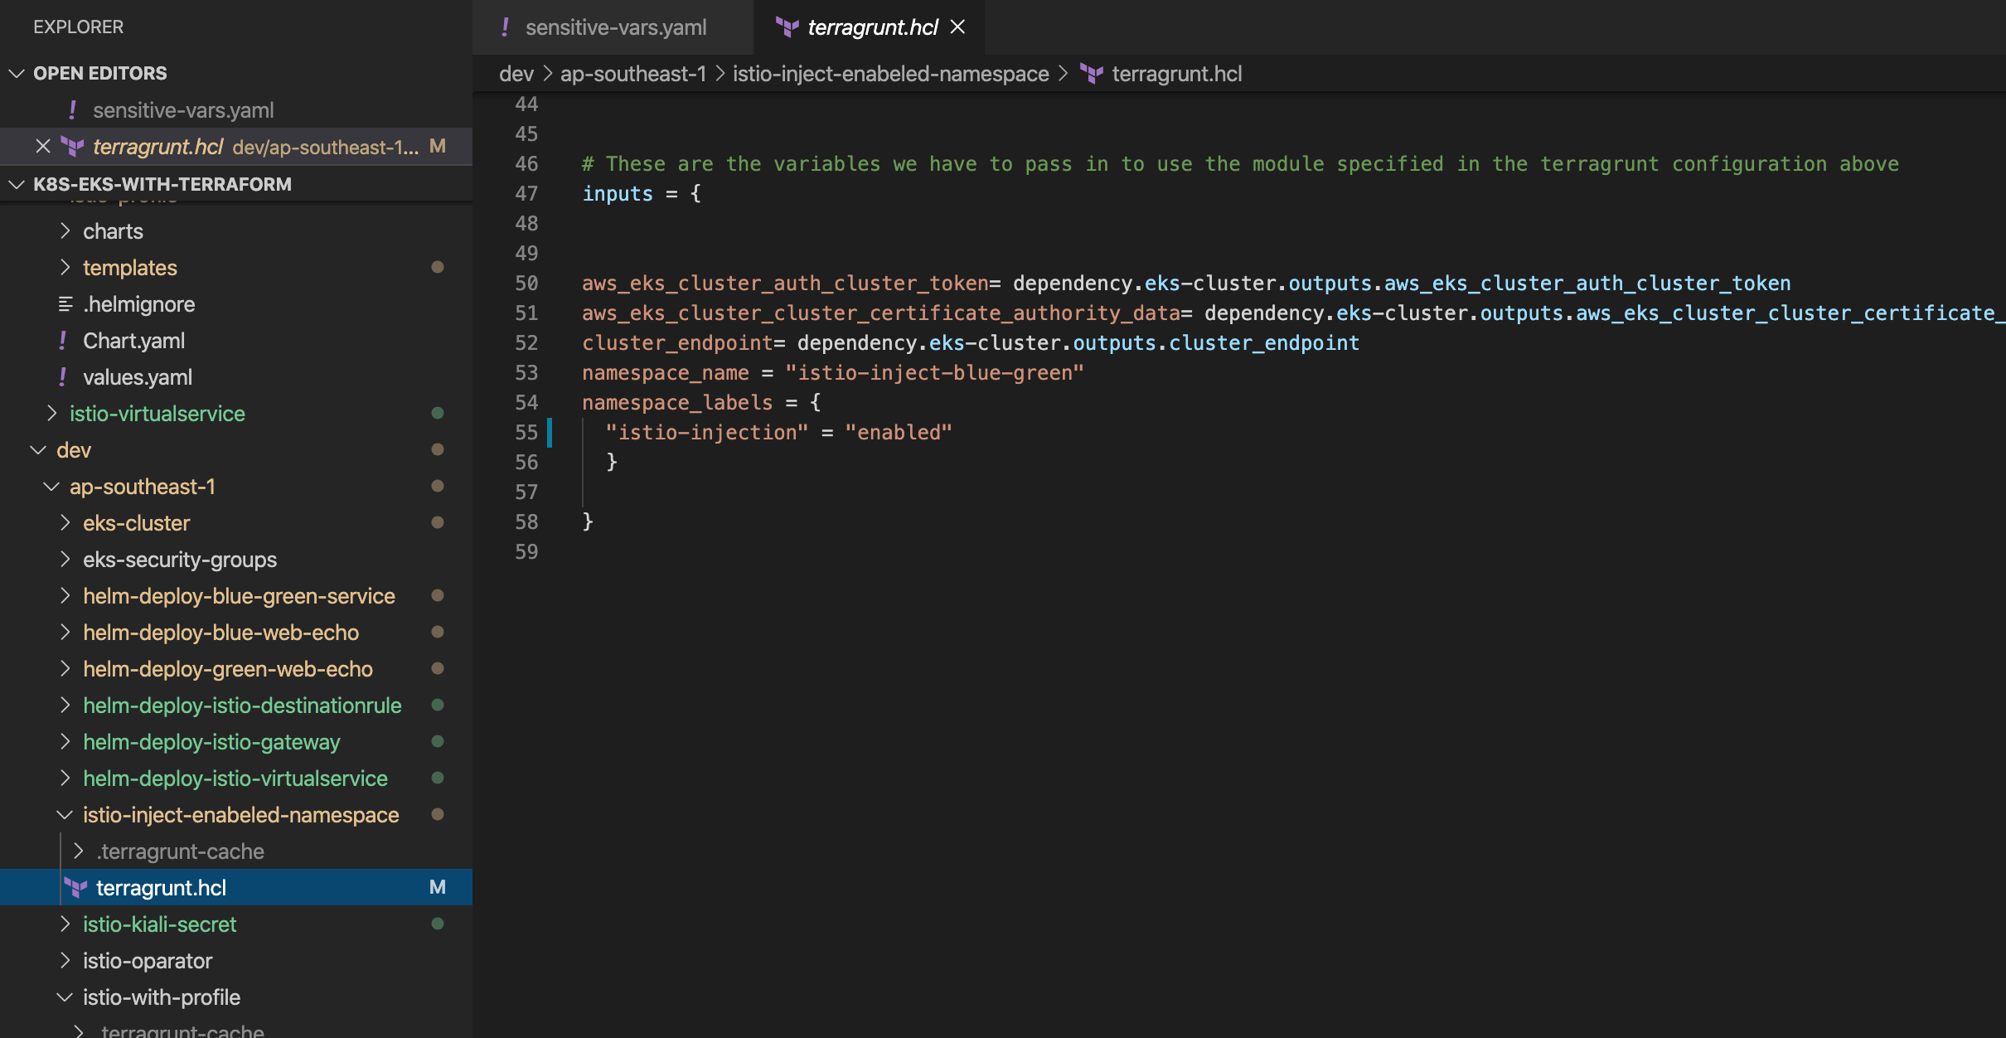Screen dimensions: 2006x1038
Task: Click the YAML exclamation icon beside Chart.yaml
Action: [x=63, y=341]
